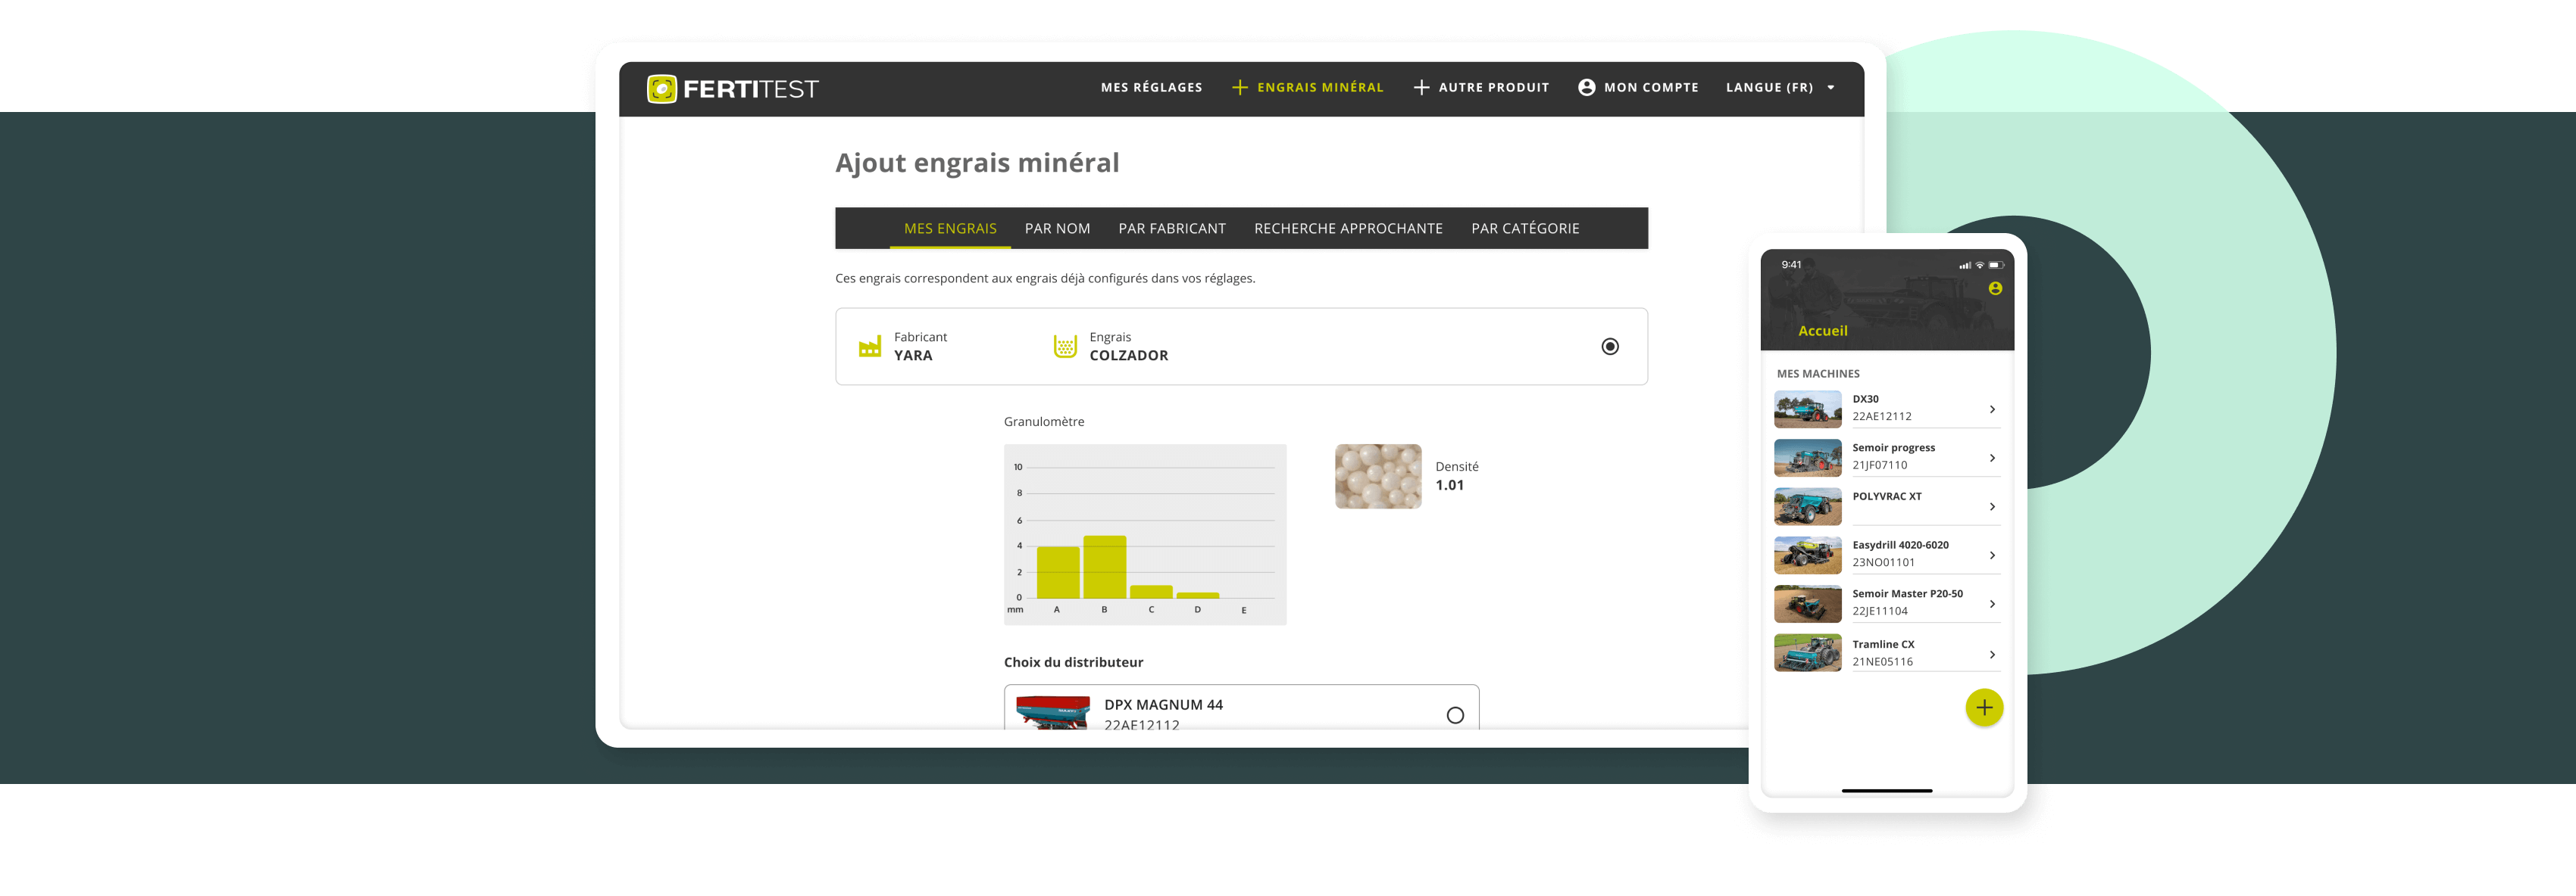Click the FERTITEST brand name
Screen dimensions: 2576x896
751,89
